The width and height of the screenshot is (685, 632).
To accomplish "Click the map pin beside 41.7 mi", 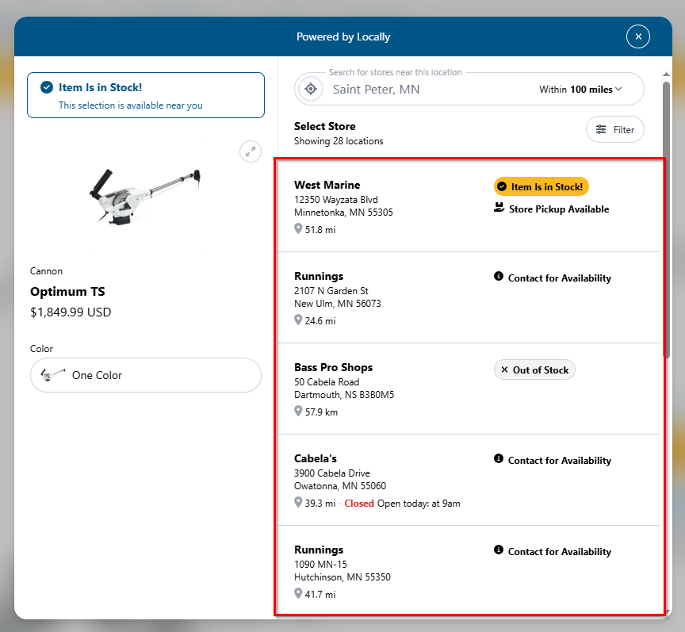I will (x=298, y=593).
